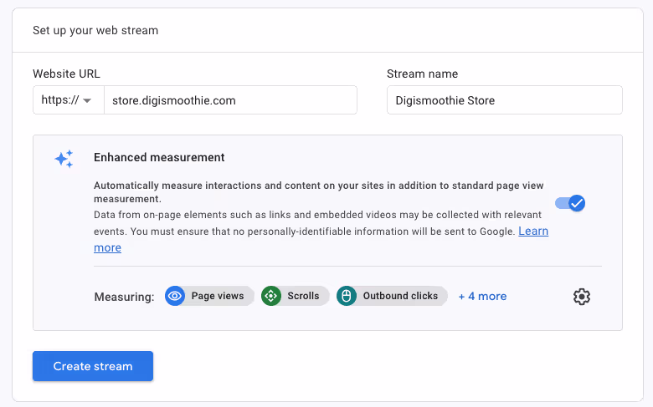The image size is (653, 407).
Task: Click the Enhanced measurement sparkle icon
Action: (64, 159)
